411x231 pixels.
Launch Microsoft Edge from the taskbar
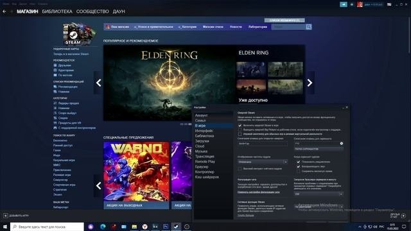[103, 227]
